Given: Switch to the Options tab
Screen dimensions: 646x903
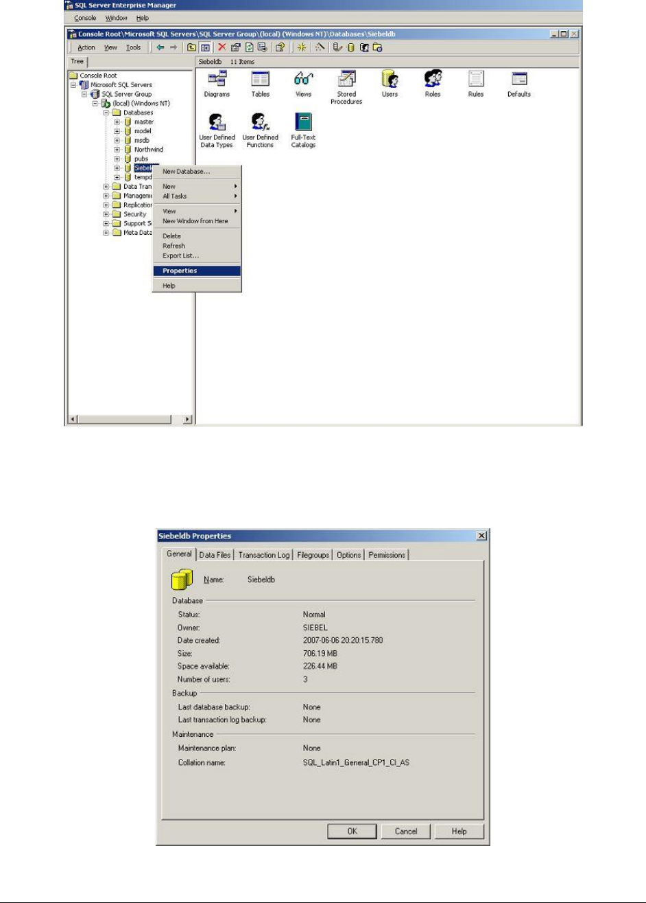Looking at the screenshot, I should pos(349,555).
